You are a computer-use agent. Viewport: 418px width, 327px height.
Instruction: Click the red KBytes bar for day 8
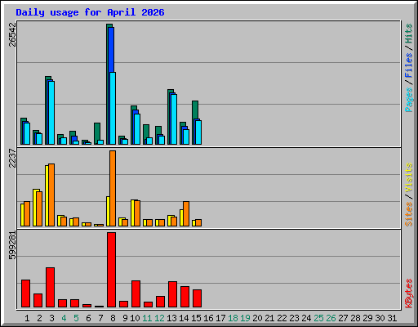[111, 270]
